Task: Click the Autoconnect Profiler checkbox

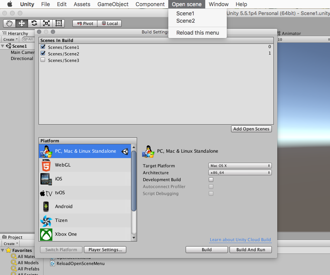Action: 211,187
